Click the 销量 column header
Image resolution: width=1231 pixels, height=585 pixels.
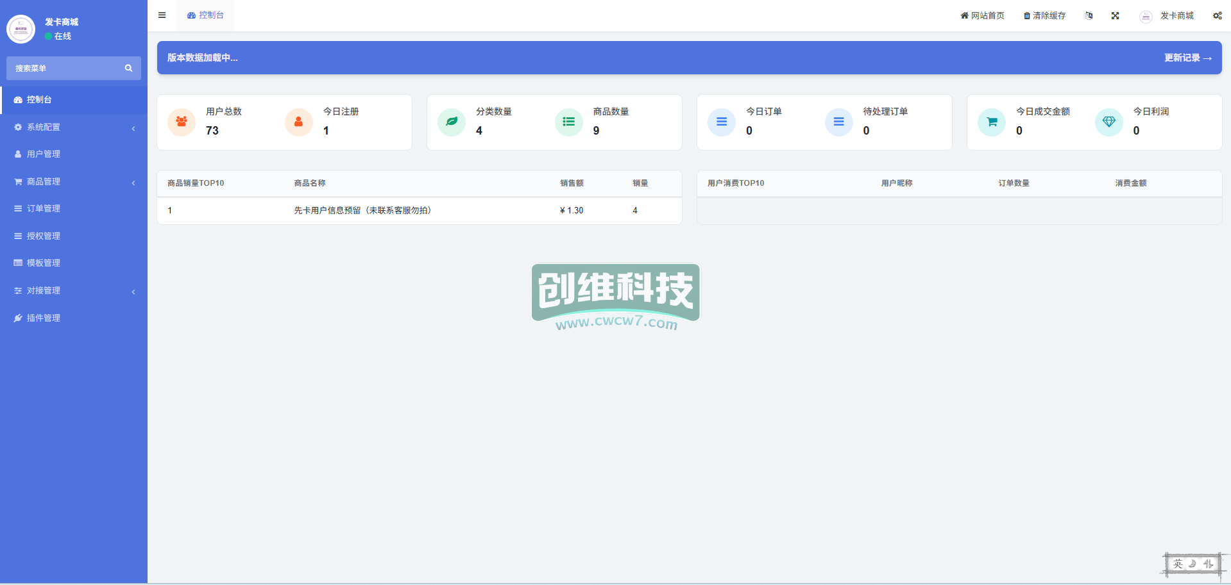click(640, 183)
